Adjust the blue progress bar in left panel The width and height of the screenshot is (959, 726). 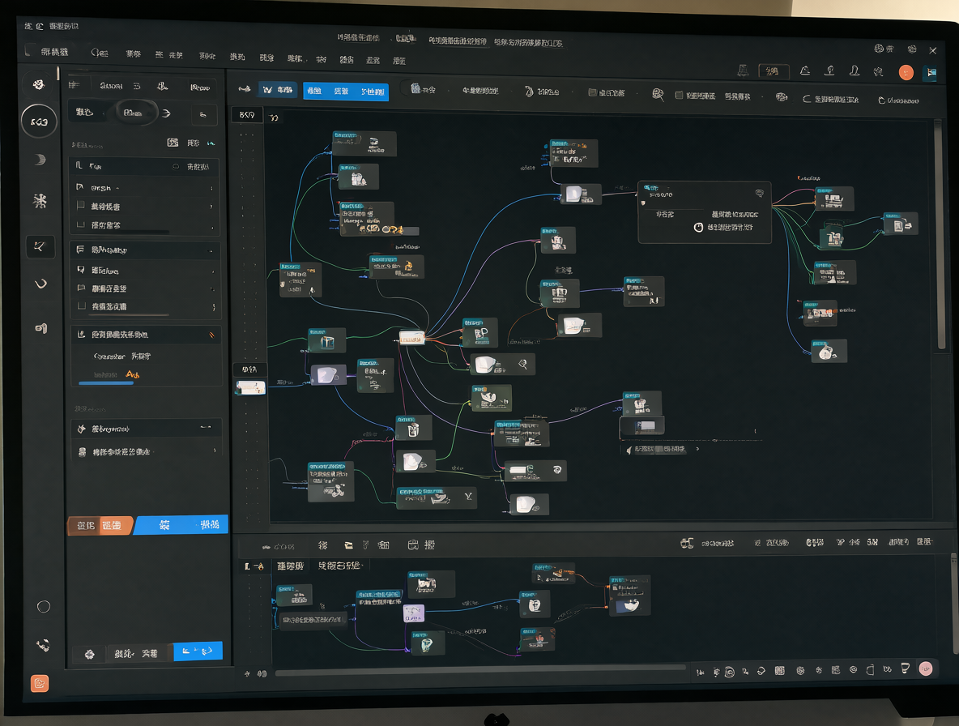click(106, 383)
